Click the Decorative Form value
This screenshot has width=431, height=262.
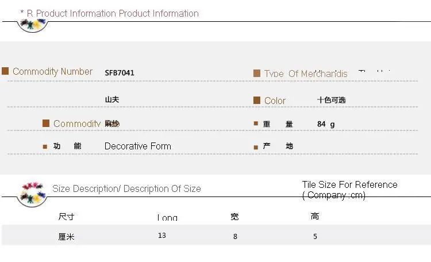(x=138, y=146)
